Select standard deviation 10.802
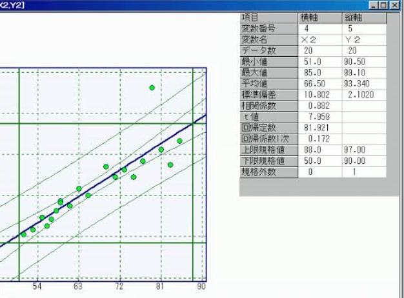This screenshot has height=298, width=404. (x=320, y=95)
